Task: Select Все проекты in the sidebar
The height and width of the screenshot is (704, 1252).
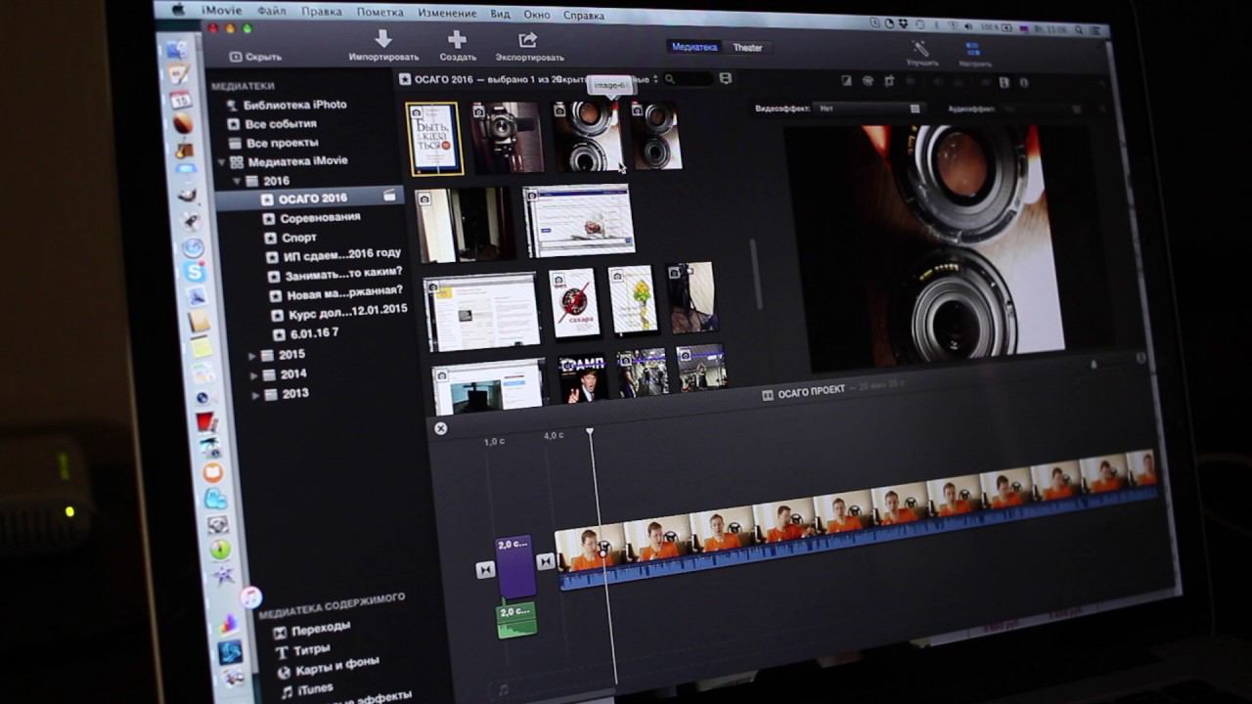Action: click(x=282, y=143)
